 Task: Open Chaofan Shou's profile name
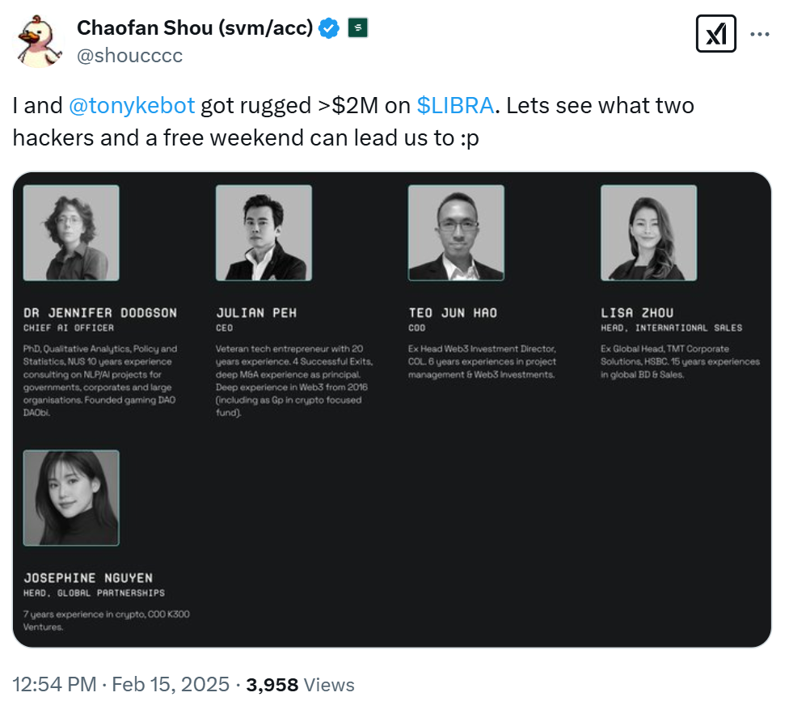point(195,28)
